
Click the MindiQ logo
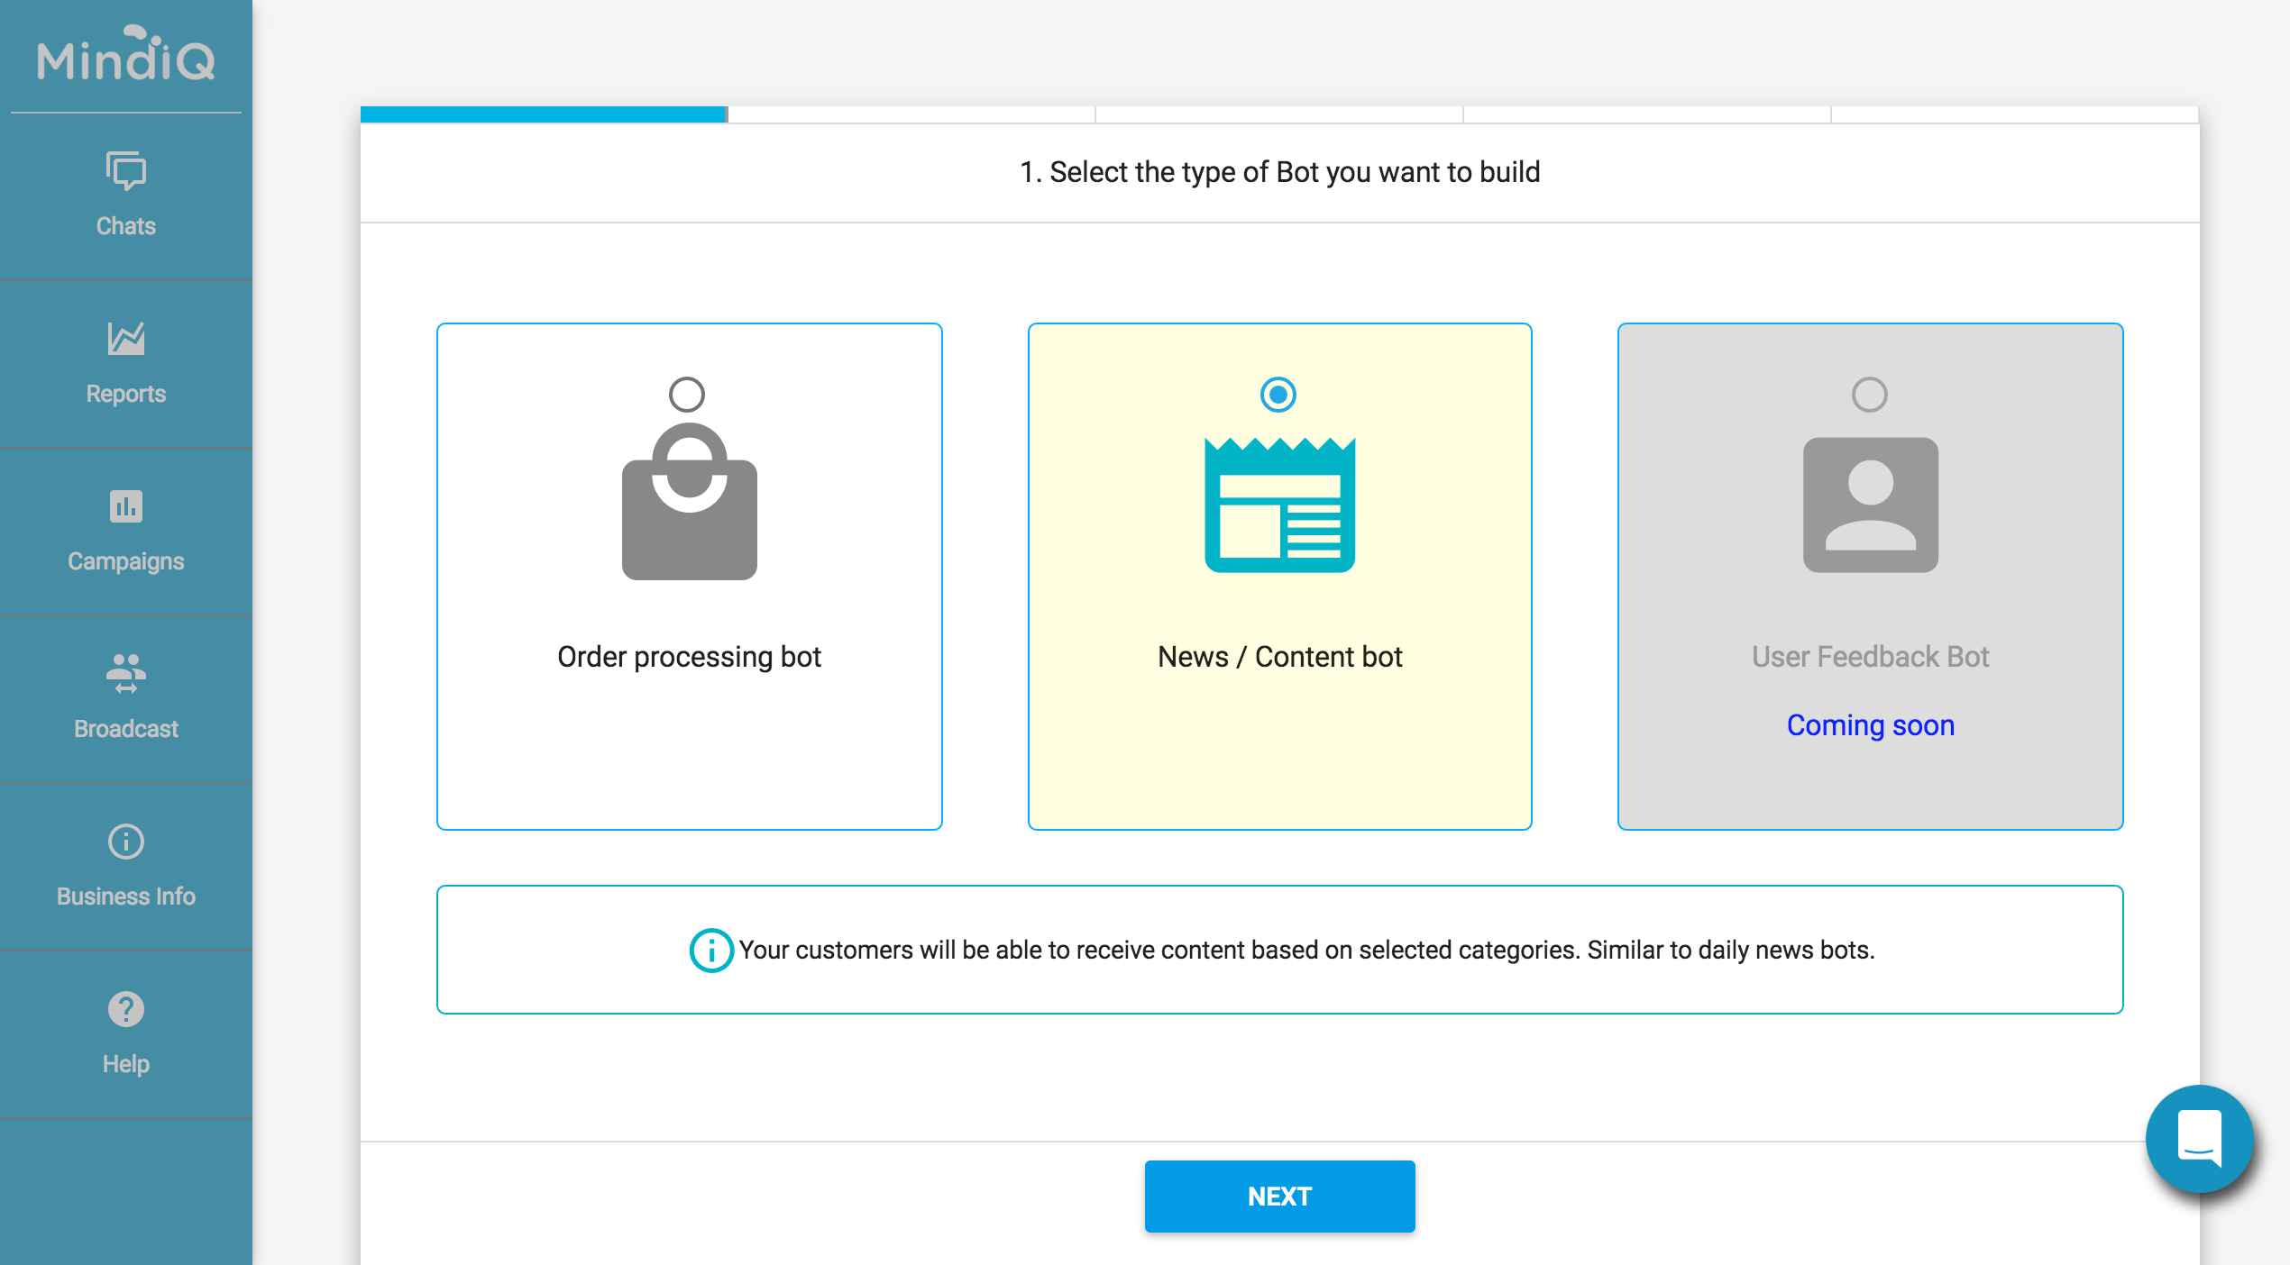125,56
